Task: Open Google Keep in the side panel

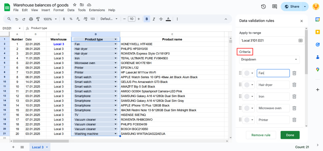Action: tap(317, 32)
